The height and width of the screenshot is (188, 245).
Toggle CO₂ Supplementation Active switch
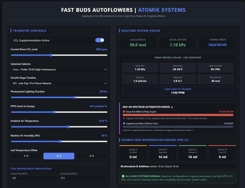[x=100, y=40]
